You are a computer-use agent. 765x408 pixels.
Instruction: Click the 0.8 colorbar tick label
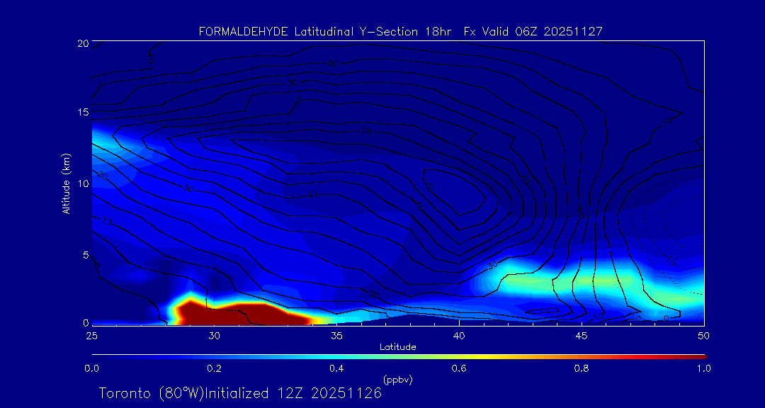click(x=582, y=368)
